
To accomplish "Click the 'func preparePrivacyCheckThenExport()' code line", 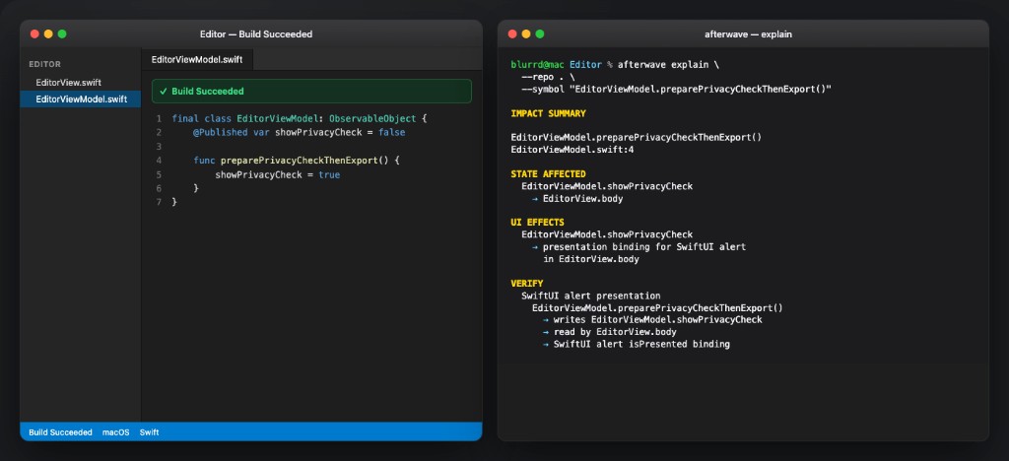I will 297,161.
